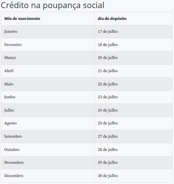Viewport: 174px width, 184px height.
Task: Select the Março month cell
Action: tap(48, 58)
